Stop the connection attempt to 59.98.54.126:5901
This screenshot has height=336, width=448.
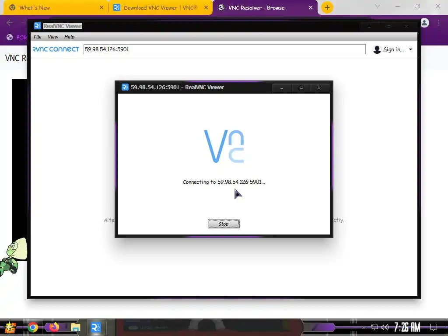click(224, 224)
